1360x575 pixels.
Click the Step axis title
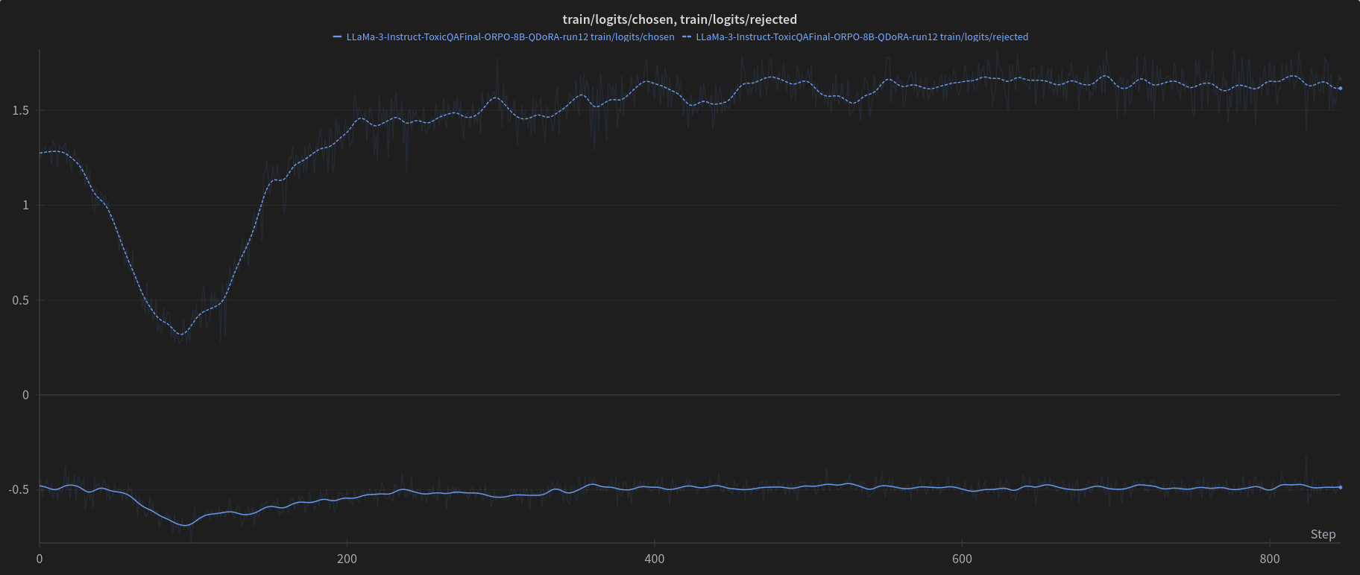(x=1323, y=534)
